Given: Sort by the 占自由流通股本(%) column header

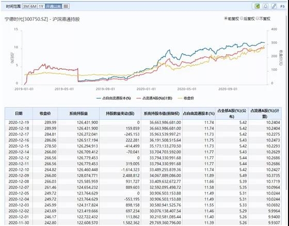Looking at the screenshot, I should point(199,114).
